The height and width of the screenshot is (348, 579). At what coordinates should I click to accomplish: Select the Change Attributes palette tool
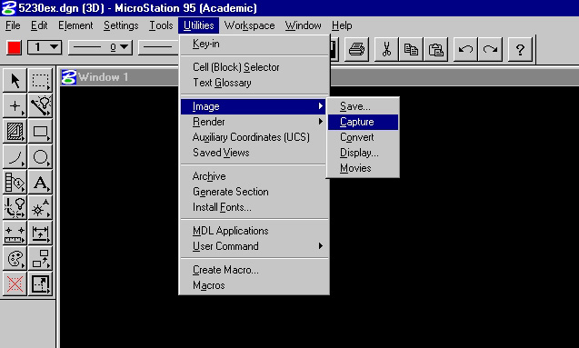[15, 258]
